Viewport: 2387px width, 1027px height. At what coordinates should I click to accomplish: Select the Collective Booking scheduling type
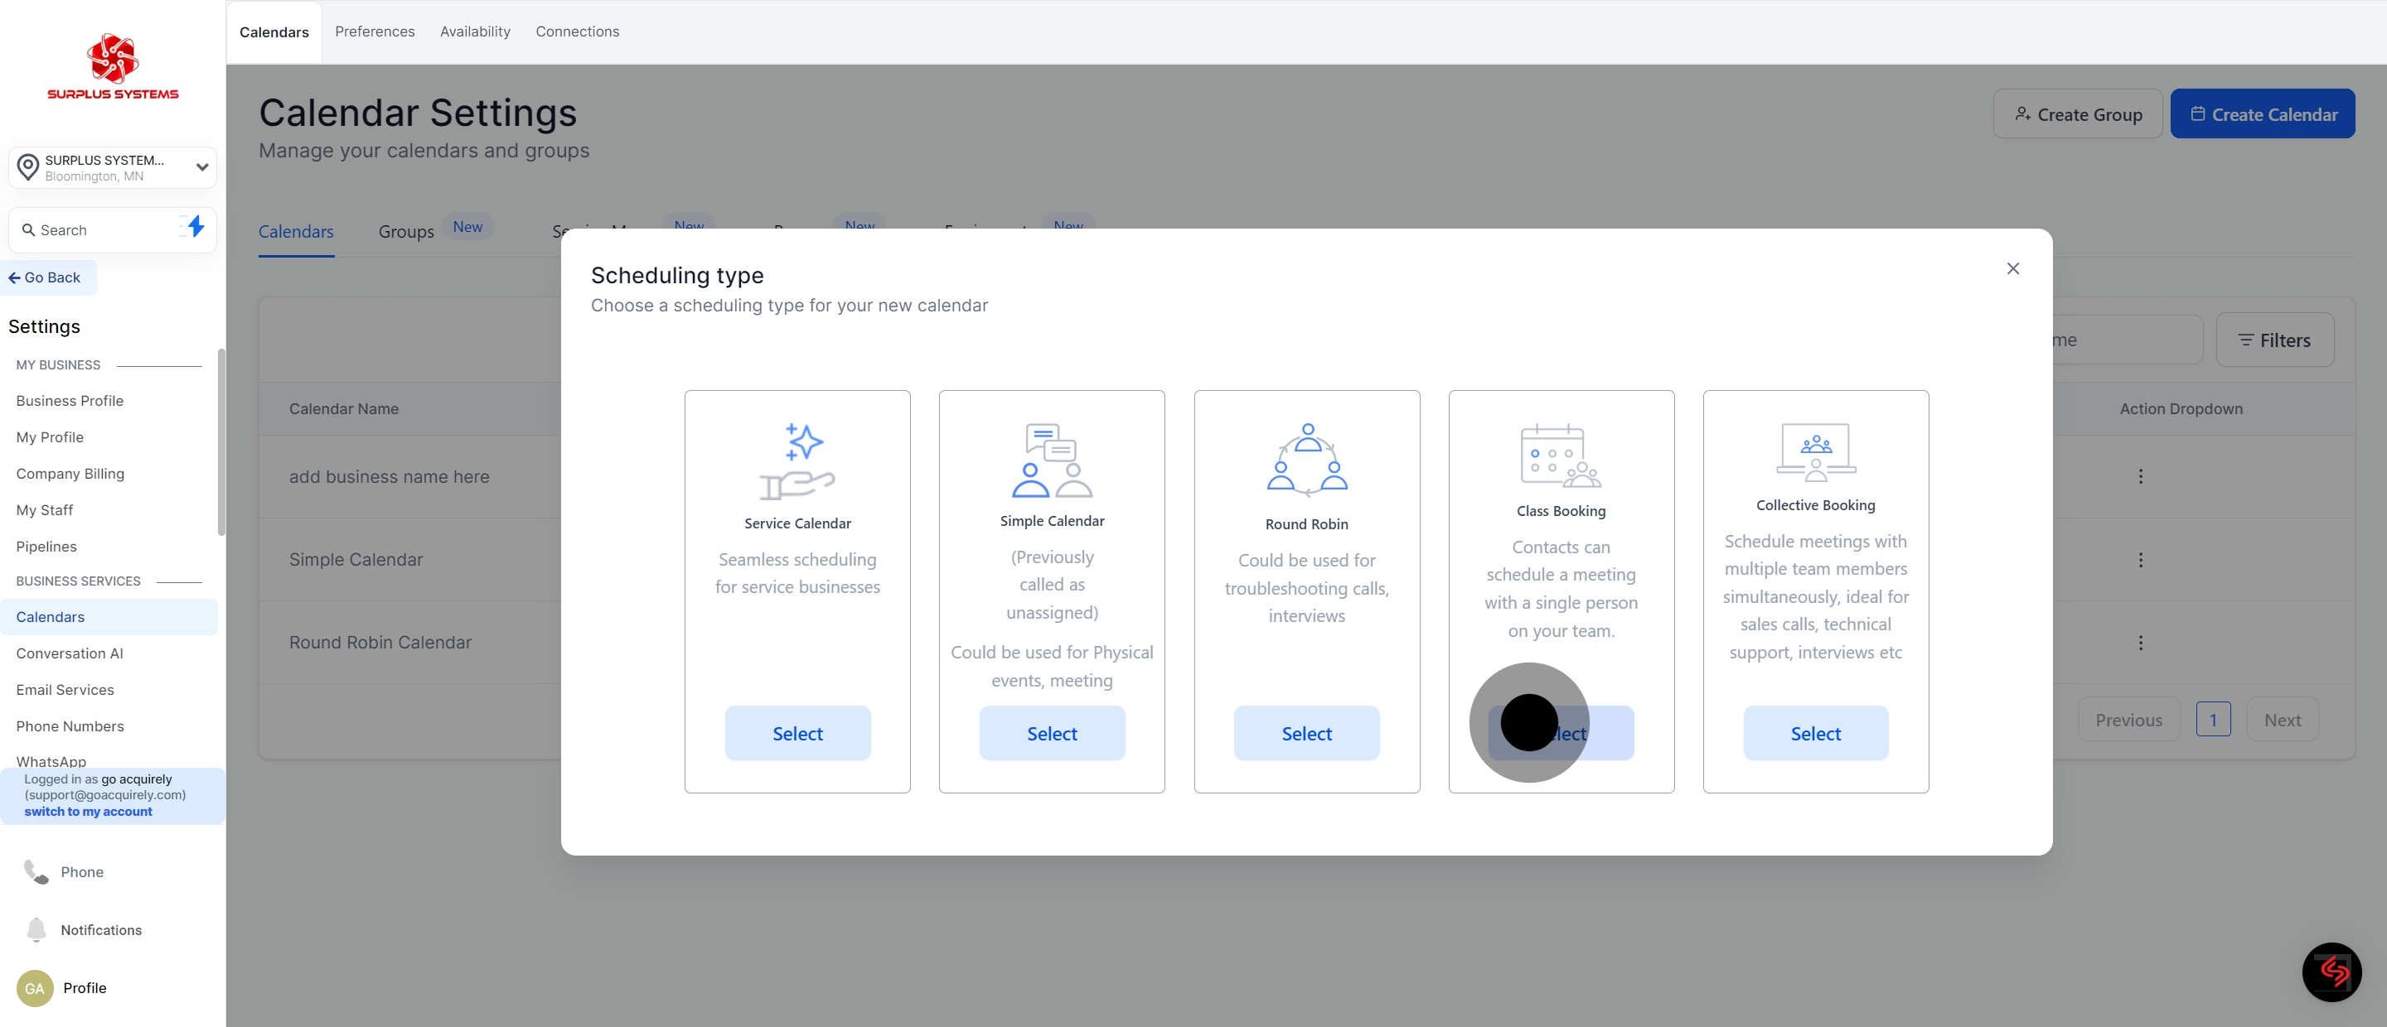[1815, 734]
